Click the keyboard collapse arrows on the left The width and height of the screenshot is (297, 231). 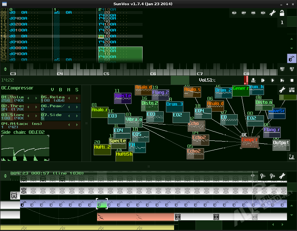tap(5, 69)
